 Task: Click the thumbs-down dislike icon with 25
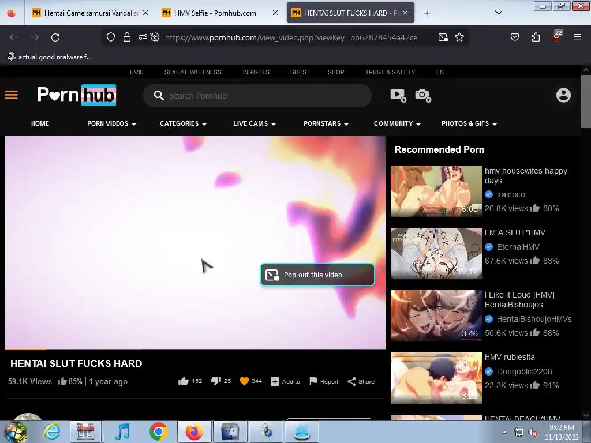pos(216,381)
